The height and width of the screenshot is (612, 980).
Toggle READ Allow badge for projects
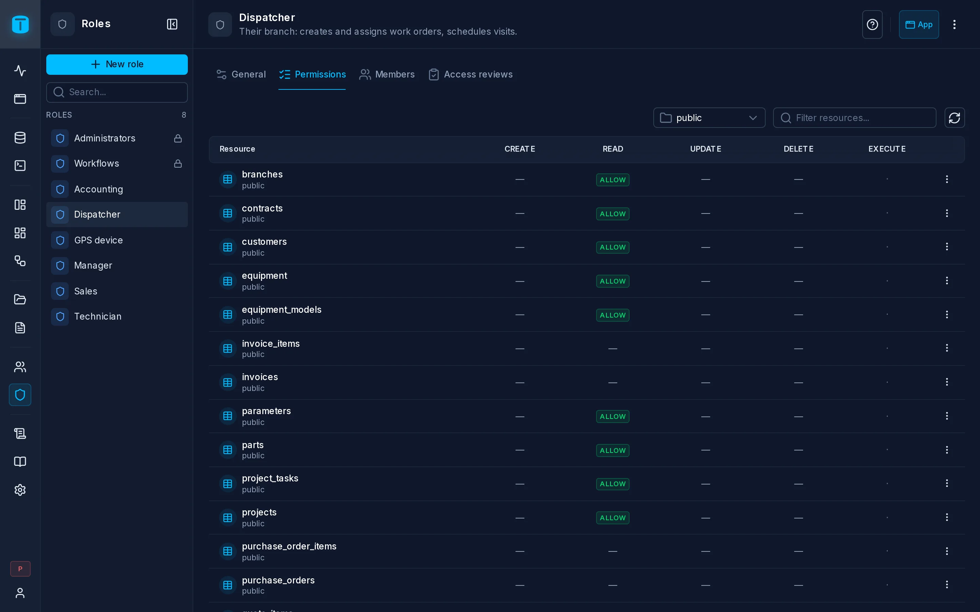(613, 518)
